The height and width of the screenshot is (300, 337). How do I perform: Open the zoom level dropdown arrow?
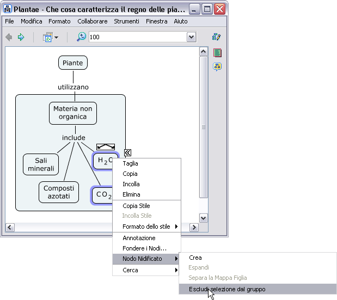(x=191, y=37)
